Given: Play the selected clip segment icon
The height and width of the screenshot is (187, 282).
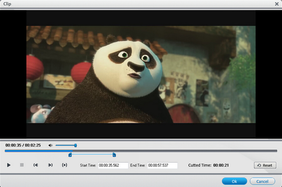Looking at the screenshot, I should [65, 165].
